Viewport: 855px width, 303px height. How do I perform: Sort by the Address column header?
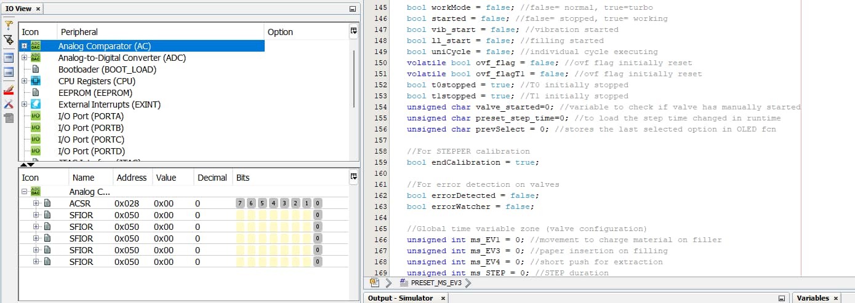[131, 178]
